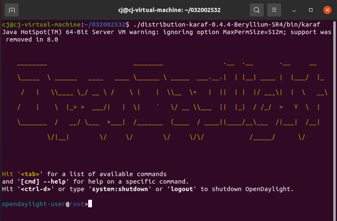Click the opendaylight-user@root prompt

point(45,204)
